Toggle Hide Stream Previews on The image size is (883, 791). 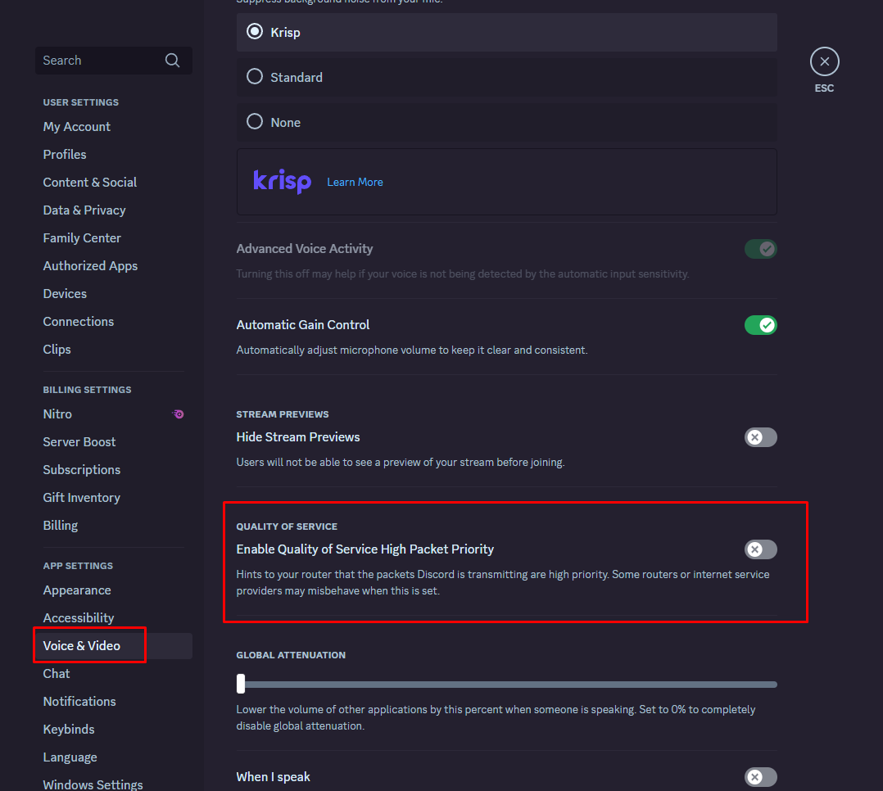[760, 437]
